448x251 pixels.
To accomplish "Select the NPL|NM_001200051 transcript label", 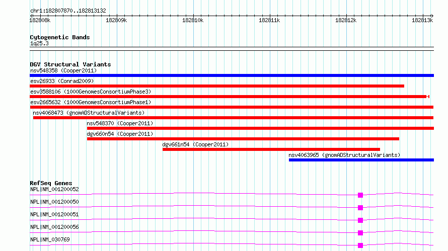I will [54, 214].
